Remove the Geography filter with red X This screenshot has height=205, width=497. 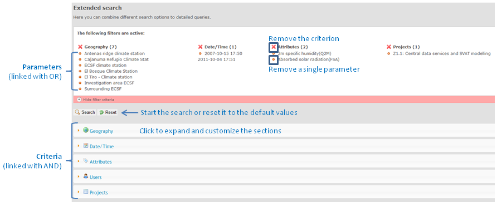point(80,47)
